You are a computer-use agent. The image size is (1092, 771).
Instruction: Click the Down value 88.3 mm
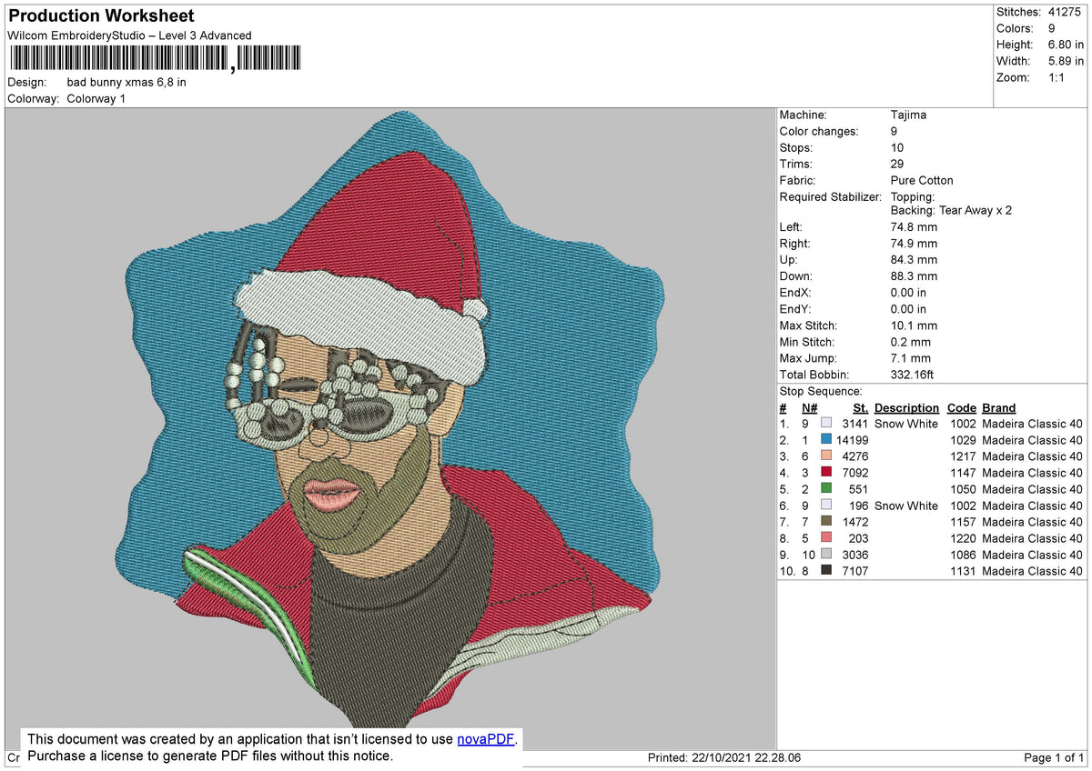click(x=914, y=276)
